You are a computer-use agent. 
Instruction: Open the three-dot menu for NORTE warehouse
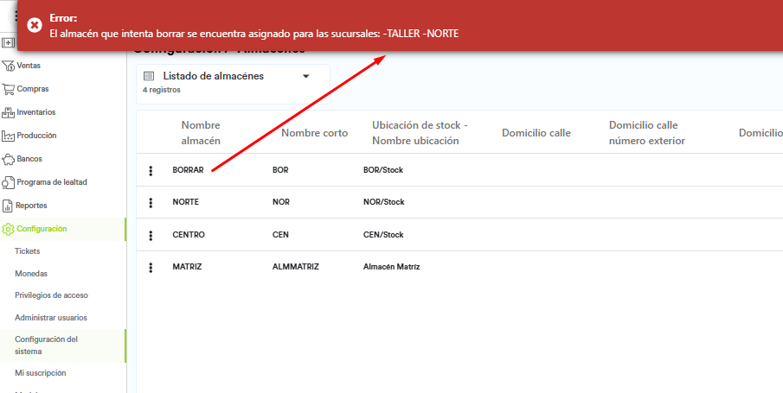click(x=151, y=202)
